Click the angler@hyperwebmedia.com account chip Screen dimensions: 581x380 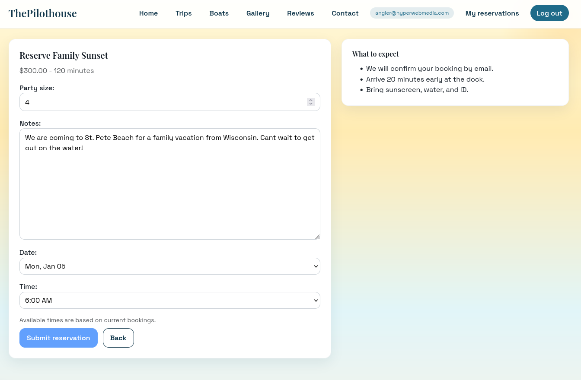coord(412,13)
